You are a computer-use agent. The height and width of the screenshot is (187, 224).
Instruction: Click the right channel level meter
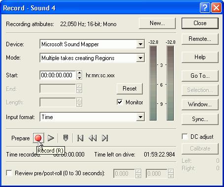tap(170, 83)
